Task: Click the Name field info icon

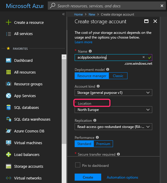Action: (x=90, y=51)
